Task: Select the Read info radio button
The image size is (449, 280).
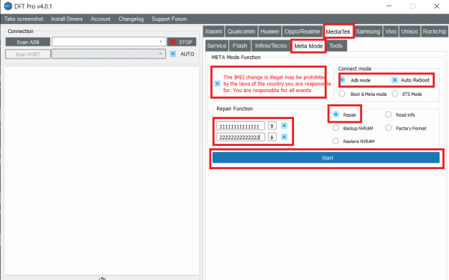Action: point(388,115)
